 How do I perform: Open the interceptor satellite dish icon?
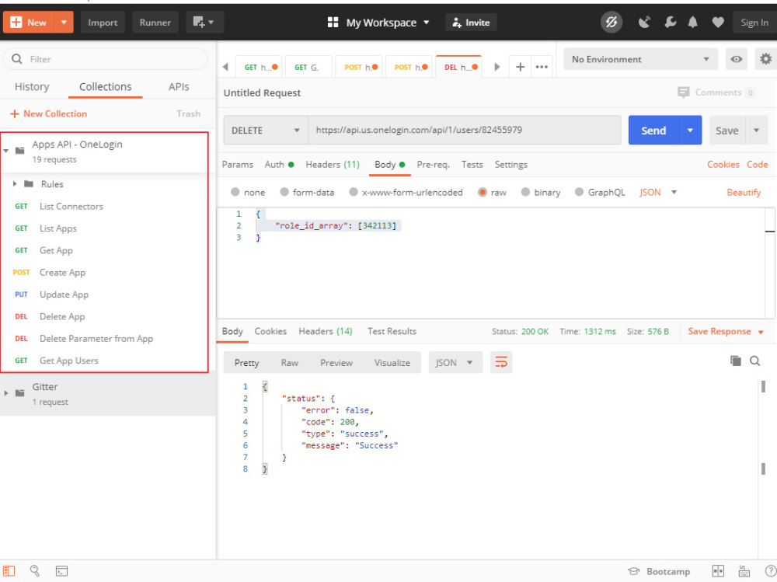(x=644, y=23)
